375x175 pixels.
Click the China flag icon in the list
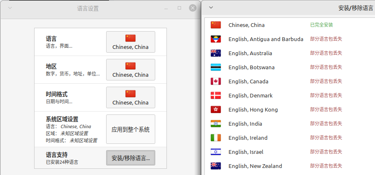tap(216, 25)
